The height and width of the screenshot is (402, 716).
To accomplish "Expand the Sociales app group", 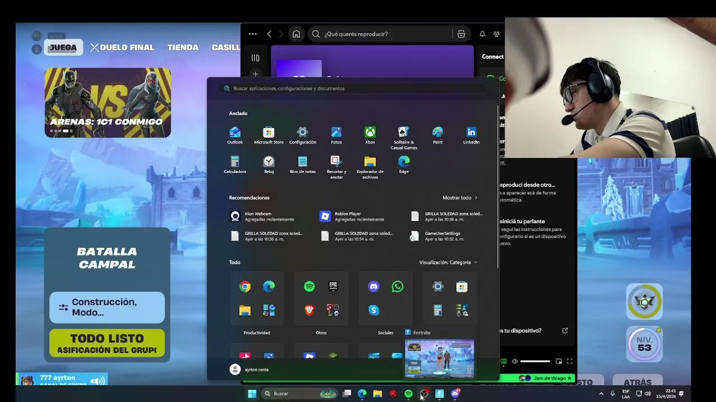I will (385, 299).
